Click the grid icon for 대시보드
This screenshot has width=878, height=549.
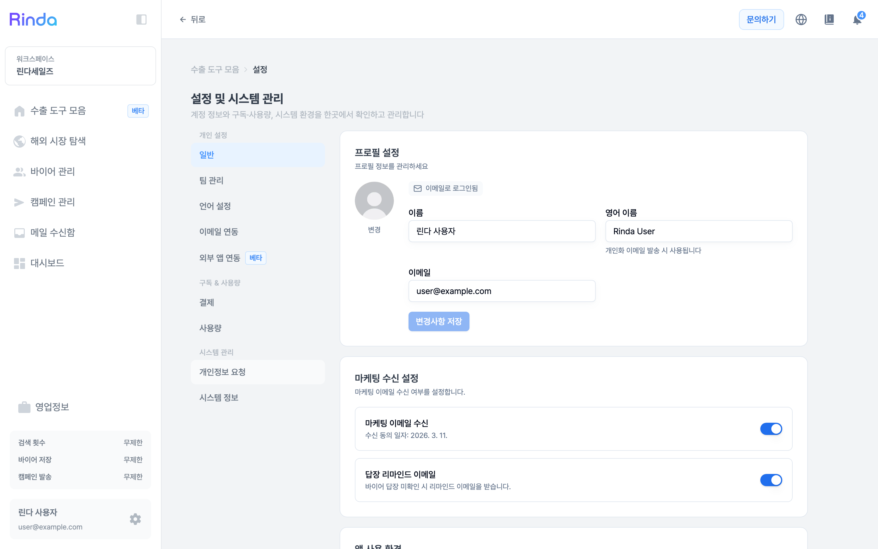[19, 263]
